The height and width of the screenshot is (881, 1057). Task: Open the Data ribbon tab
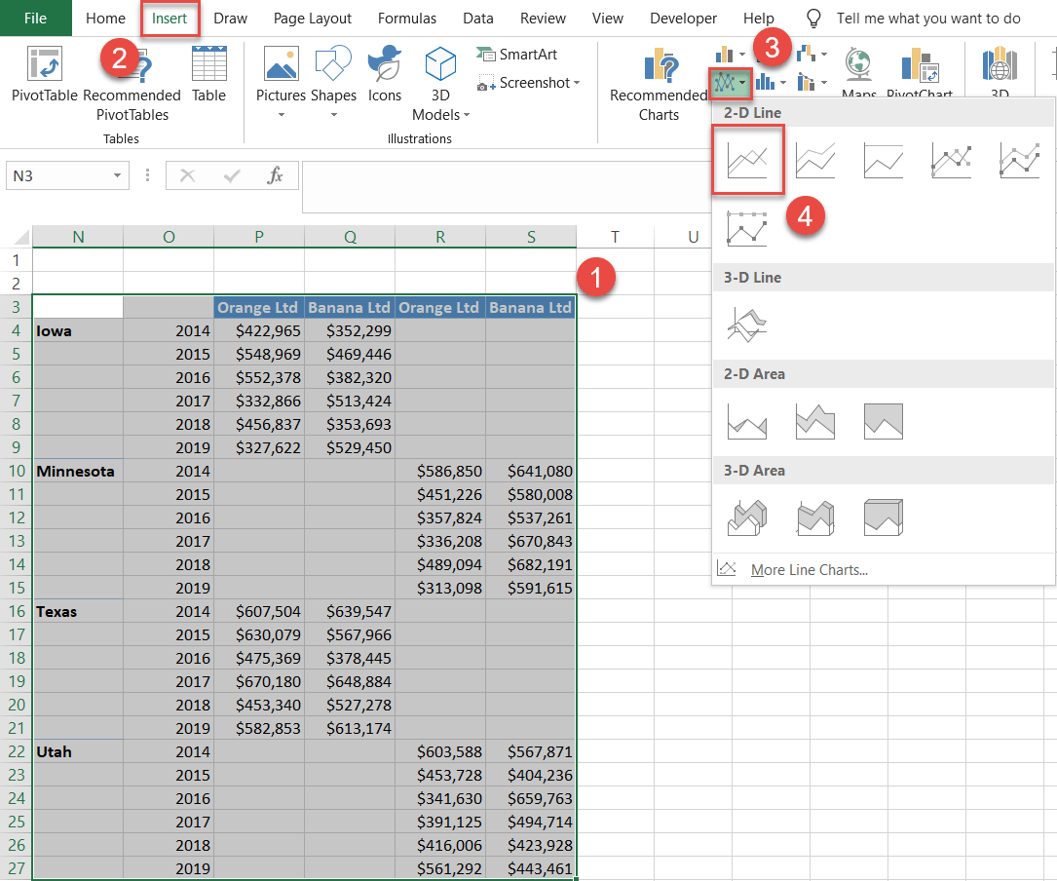coord(478,19)
